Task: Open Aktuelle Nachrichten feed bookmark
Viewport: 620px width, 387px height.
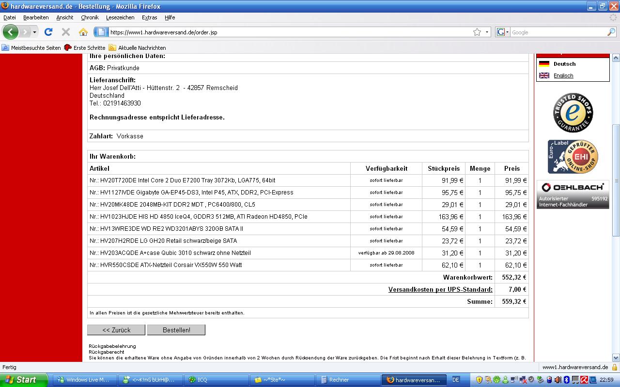Action: click(137, 48)
